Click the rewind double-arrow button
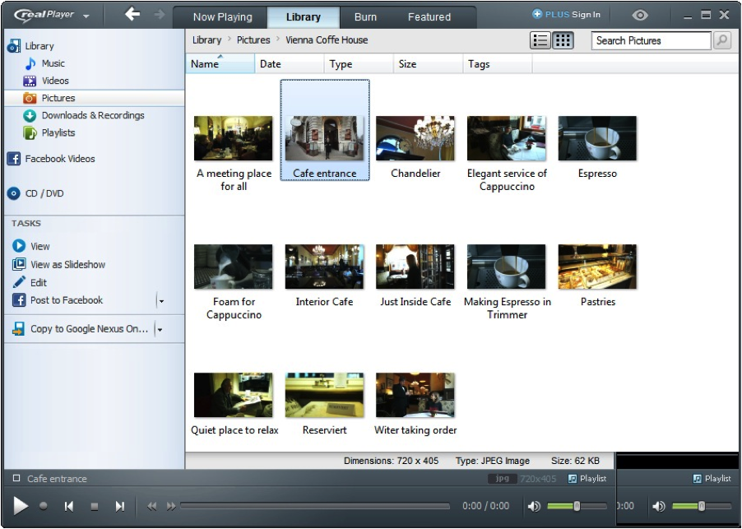This screenshot has height=529, width=742. coord(152,506)
